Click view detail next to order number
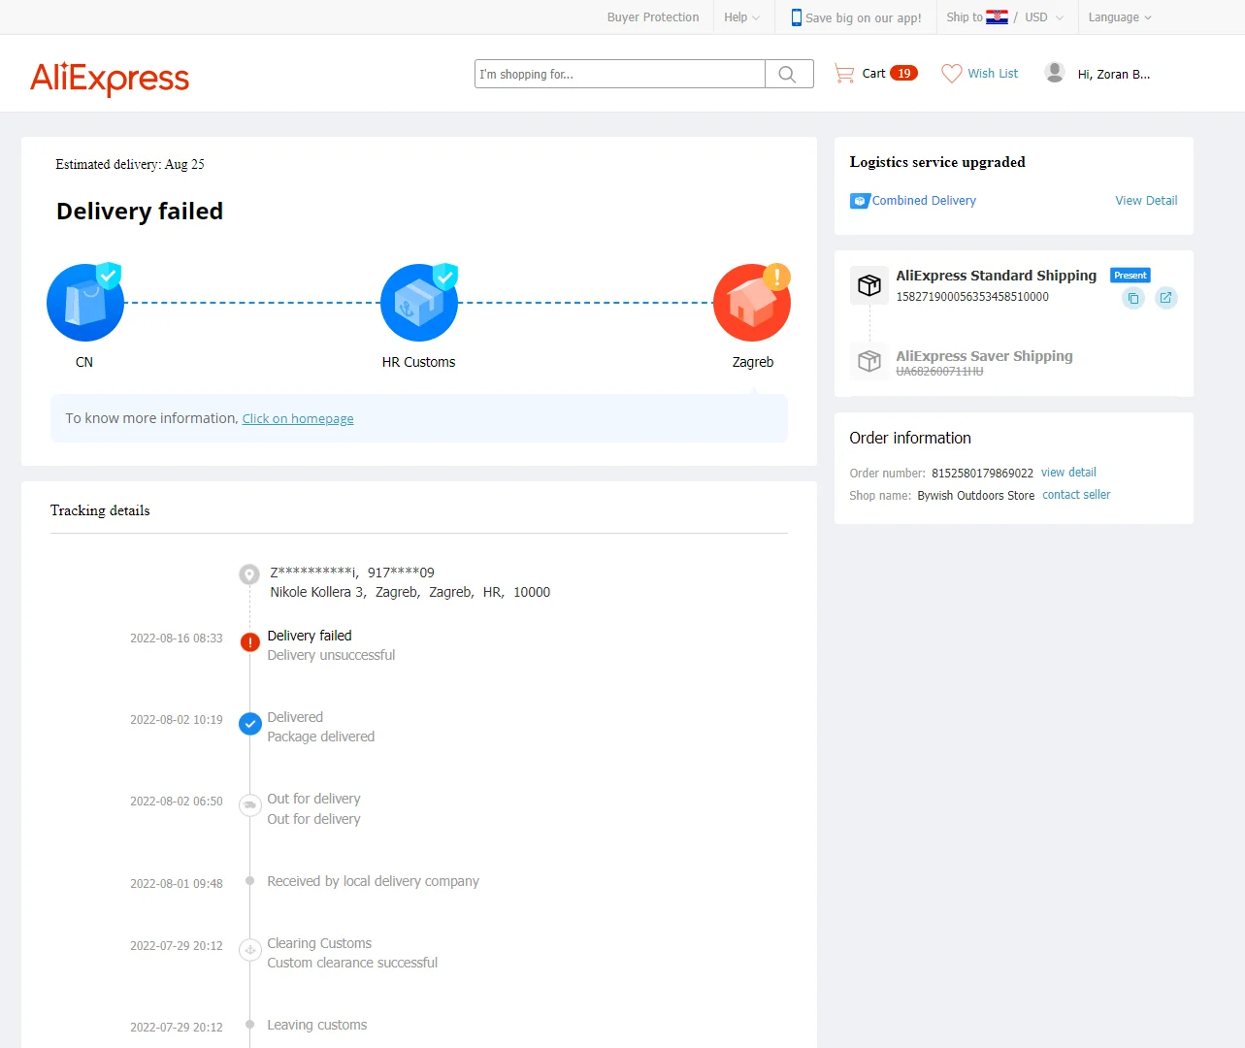This screenshot has height=1048, width=1245. pyautogui.click(x=1068, y=473)
